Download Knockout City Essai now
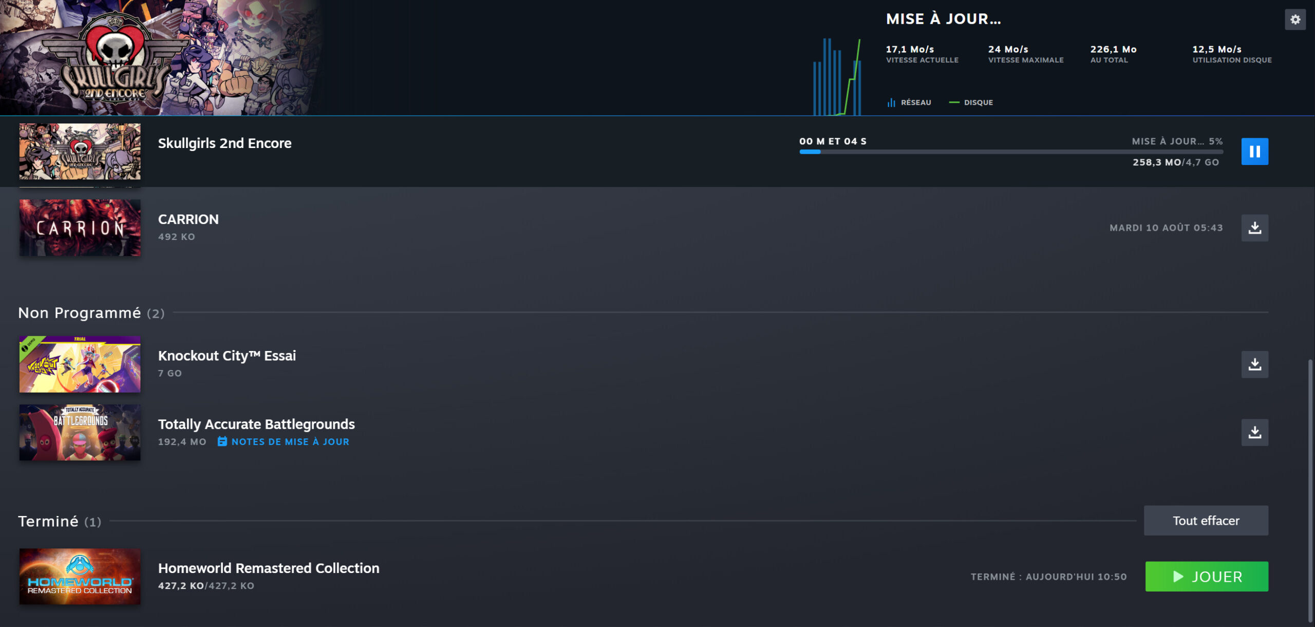The image size is (1315, 627). 1254,364
